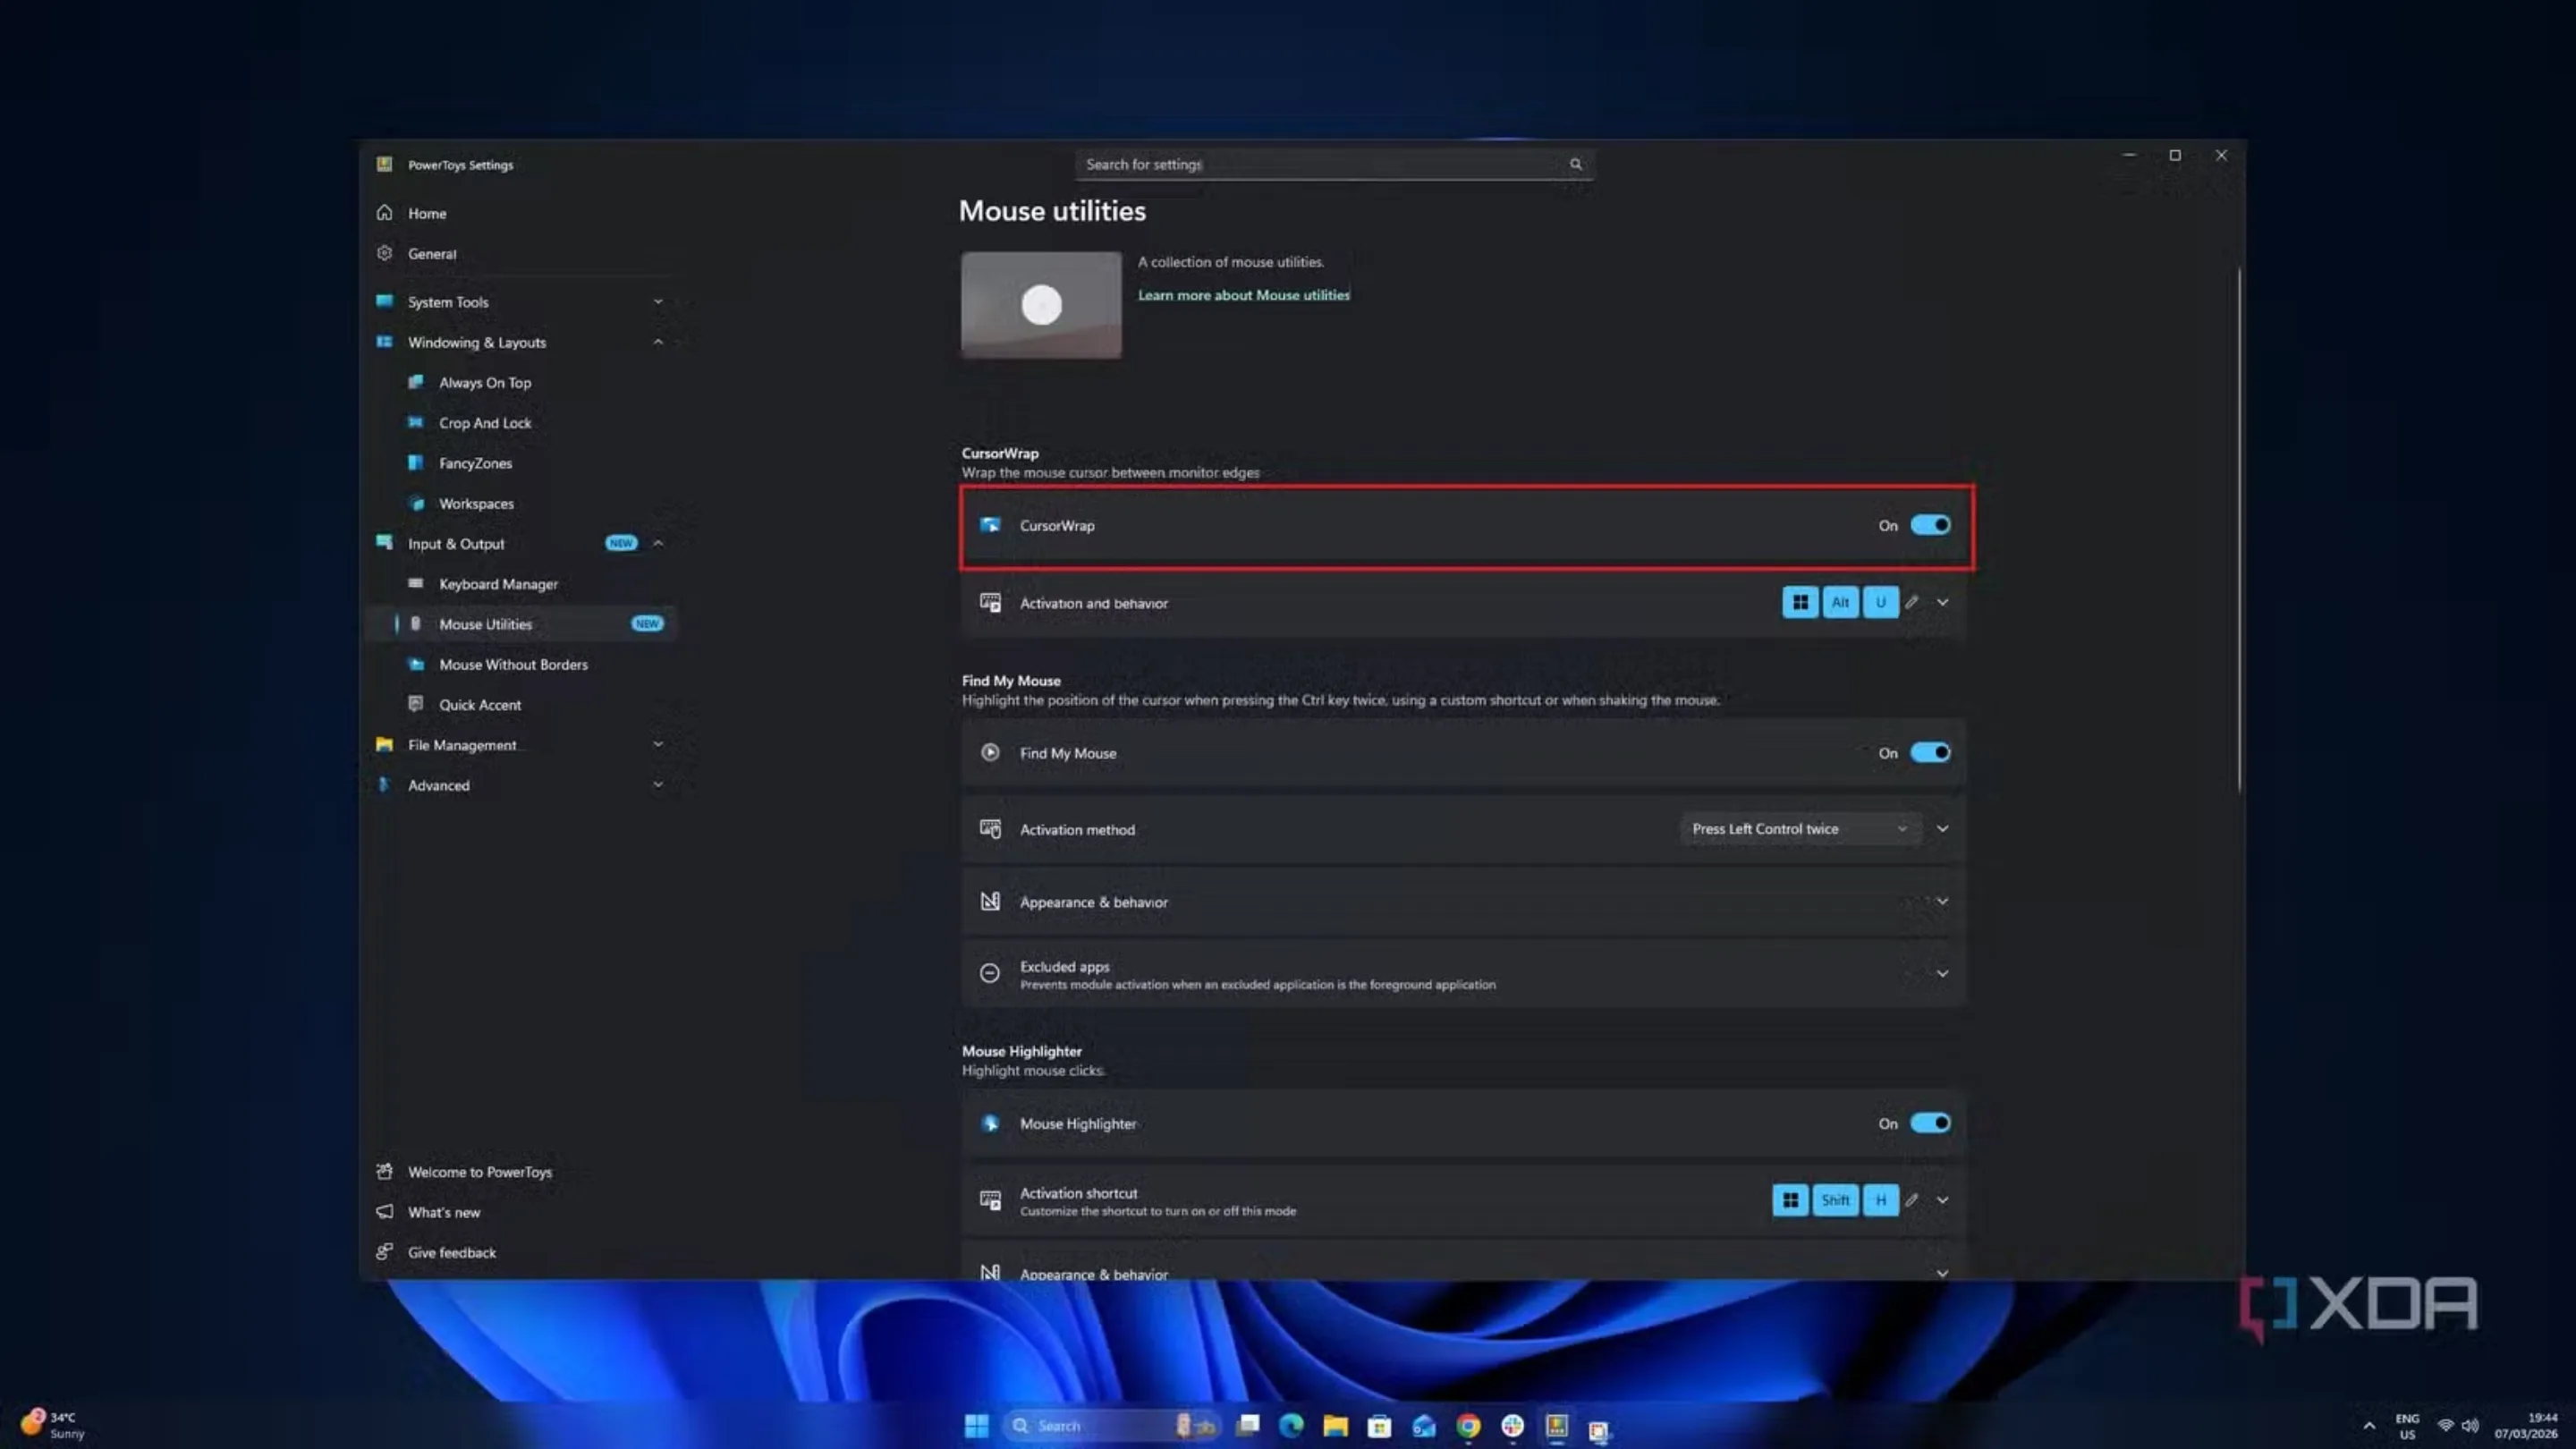Toggle CursorWrap off
Viewport: 2576px width, 1449px height.
pos(1930,525)
